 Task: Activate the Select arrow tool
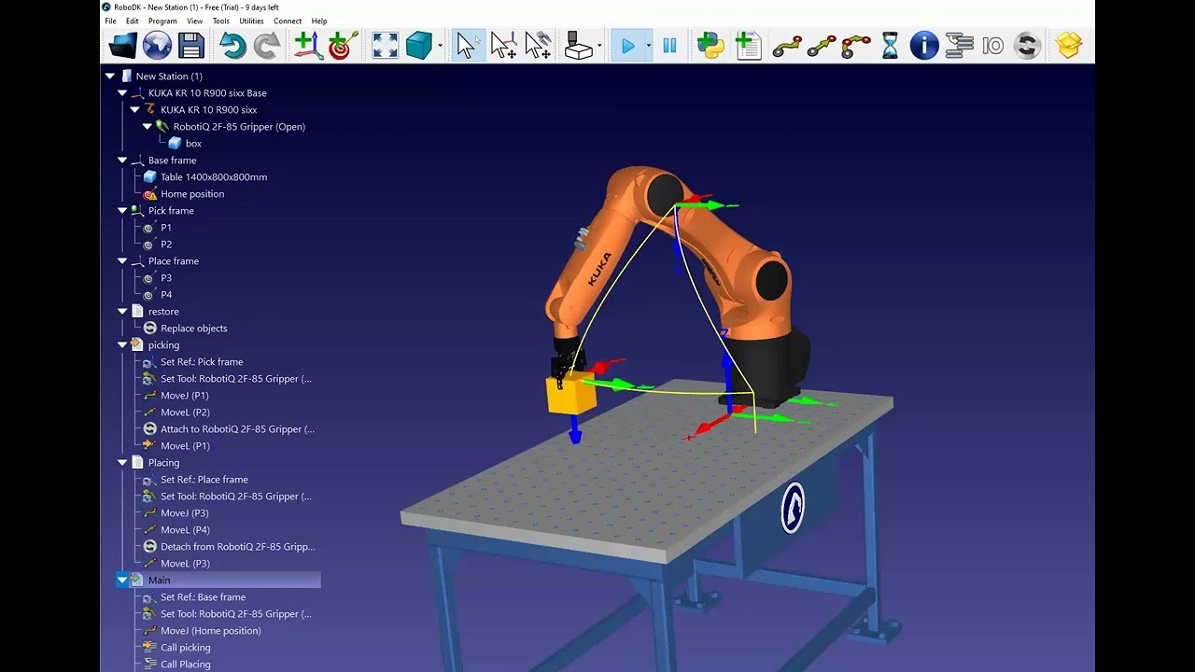[x=469, y=45]
